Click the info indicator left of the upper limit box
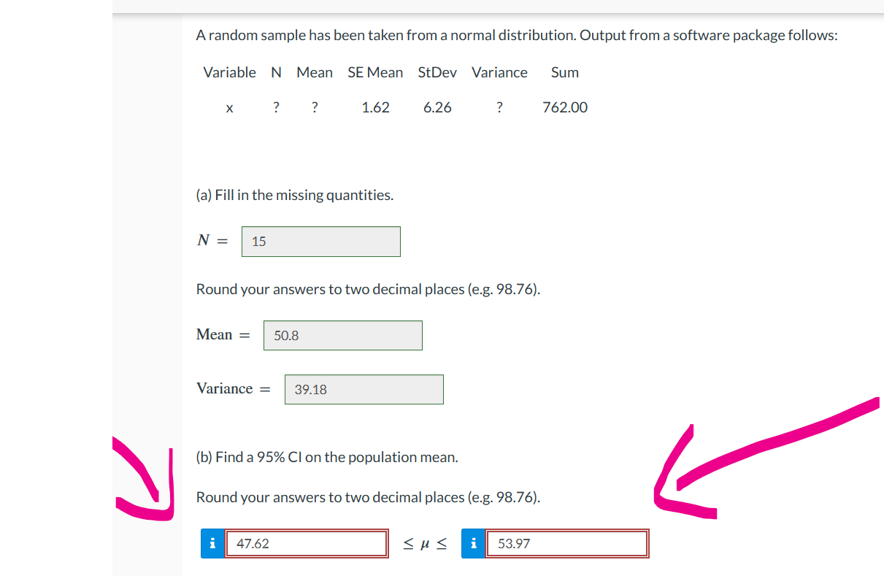884x576 pixels. (x=472, y=543)
